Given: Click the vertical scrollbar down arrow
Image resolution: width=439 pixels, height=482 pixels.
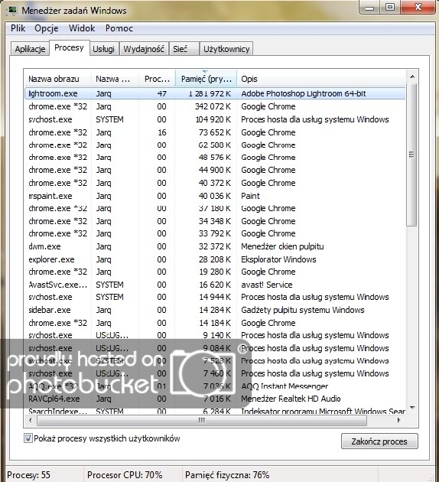Looking at the screenshot, I should (412, 408).
